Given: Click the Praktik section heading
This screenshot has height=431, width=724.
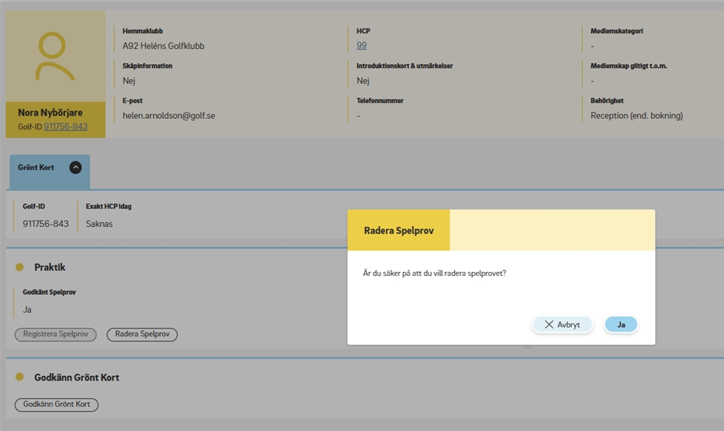Looking at the screenshot, I should point(50,267).
